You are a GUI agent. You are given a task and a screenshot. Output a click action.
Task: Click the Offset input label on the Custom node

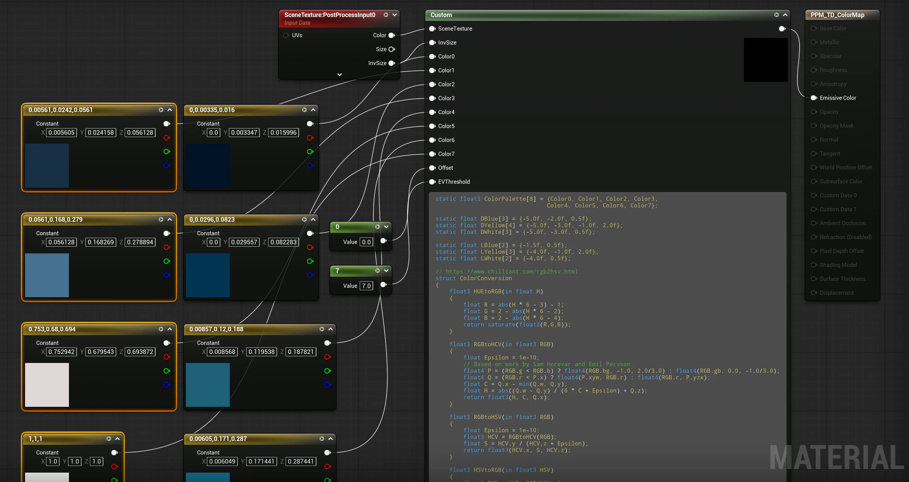445,168
